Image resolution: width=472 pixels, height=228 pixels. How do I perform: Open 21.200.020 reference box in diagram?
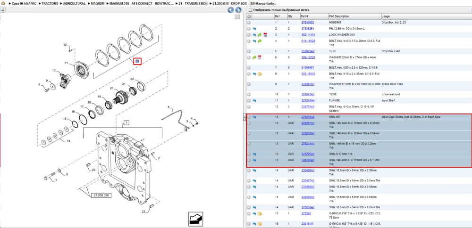coord(101,195)
